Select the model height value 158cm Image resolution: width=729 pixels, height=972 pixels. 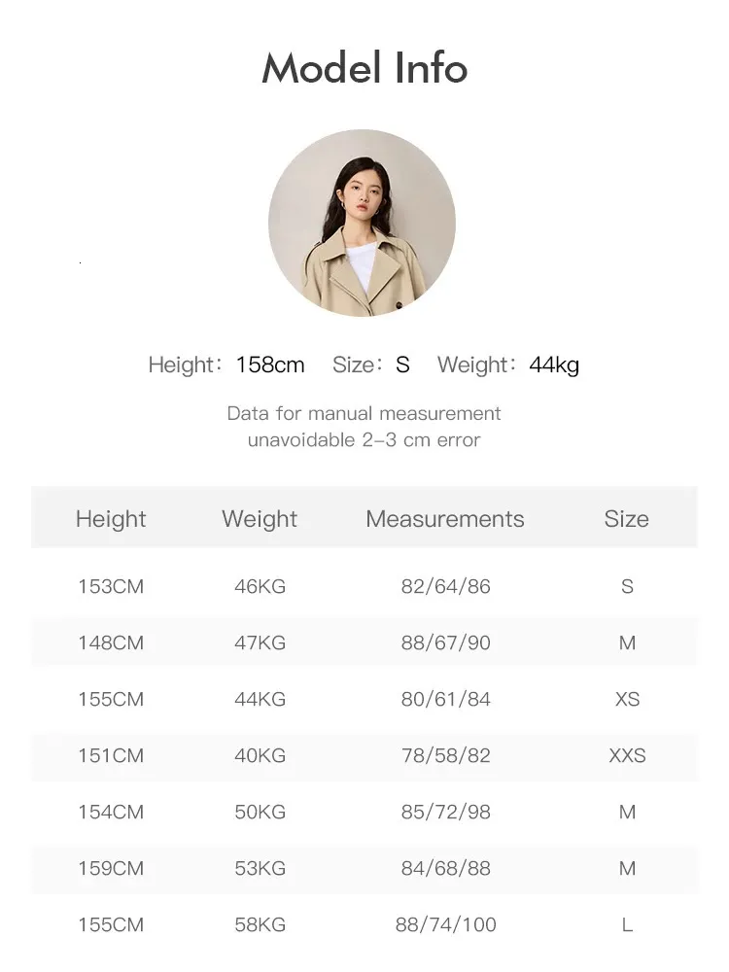tap(270, 365)
